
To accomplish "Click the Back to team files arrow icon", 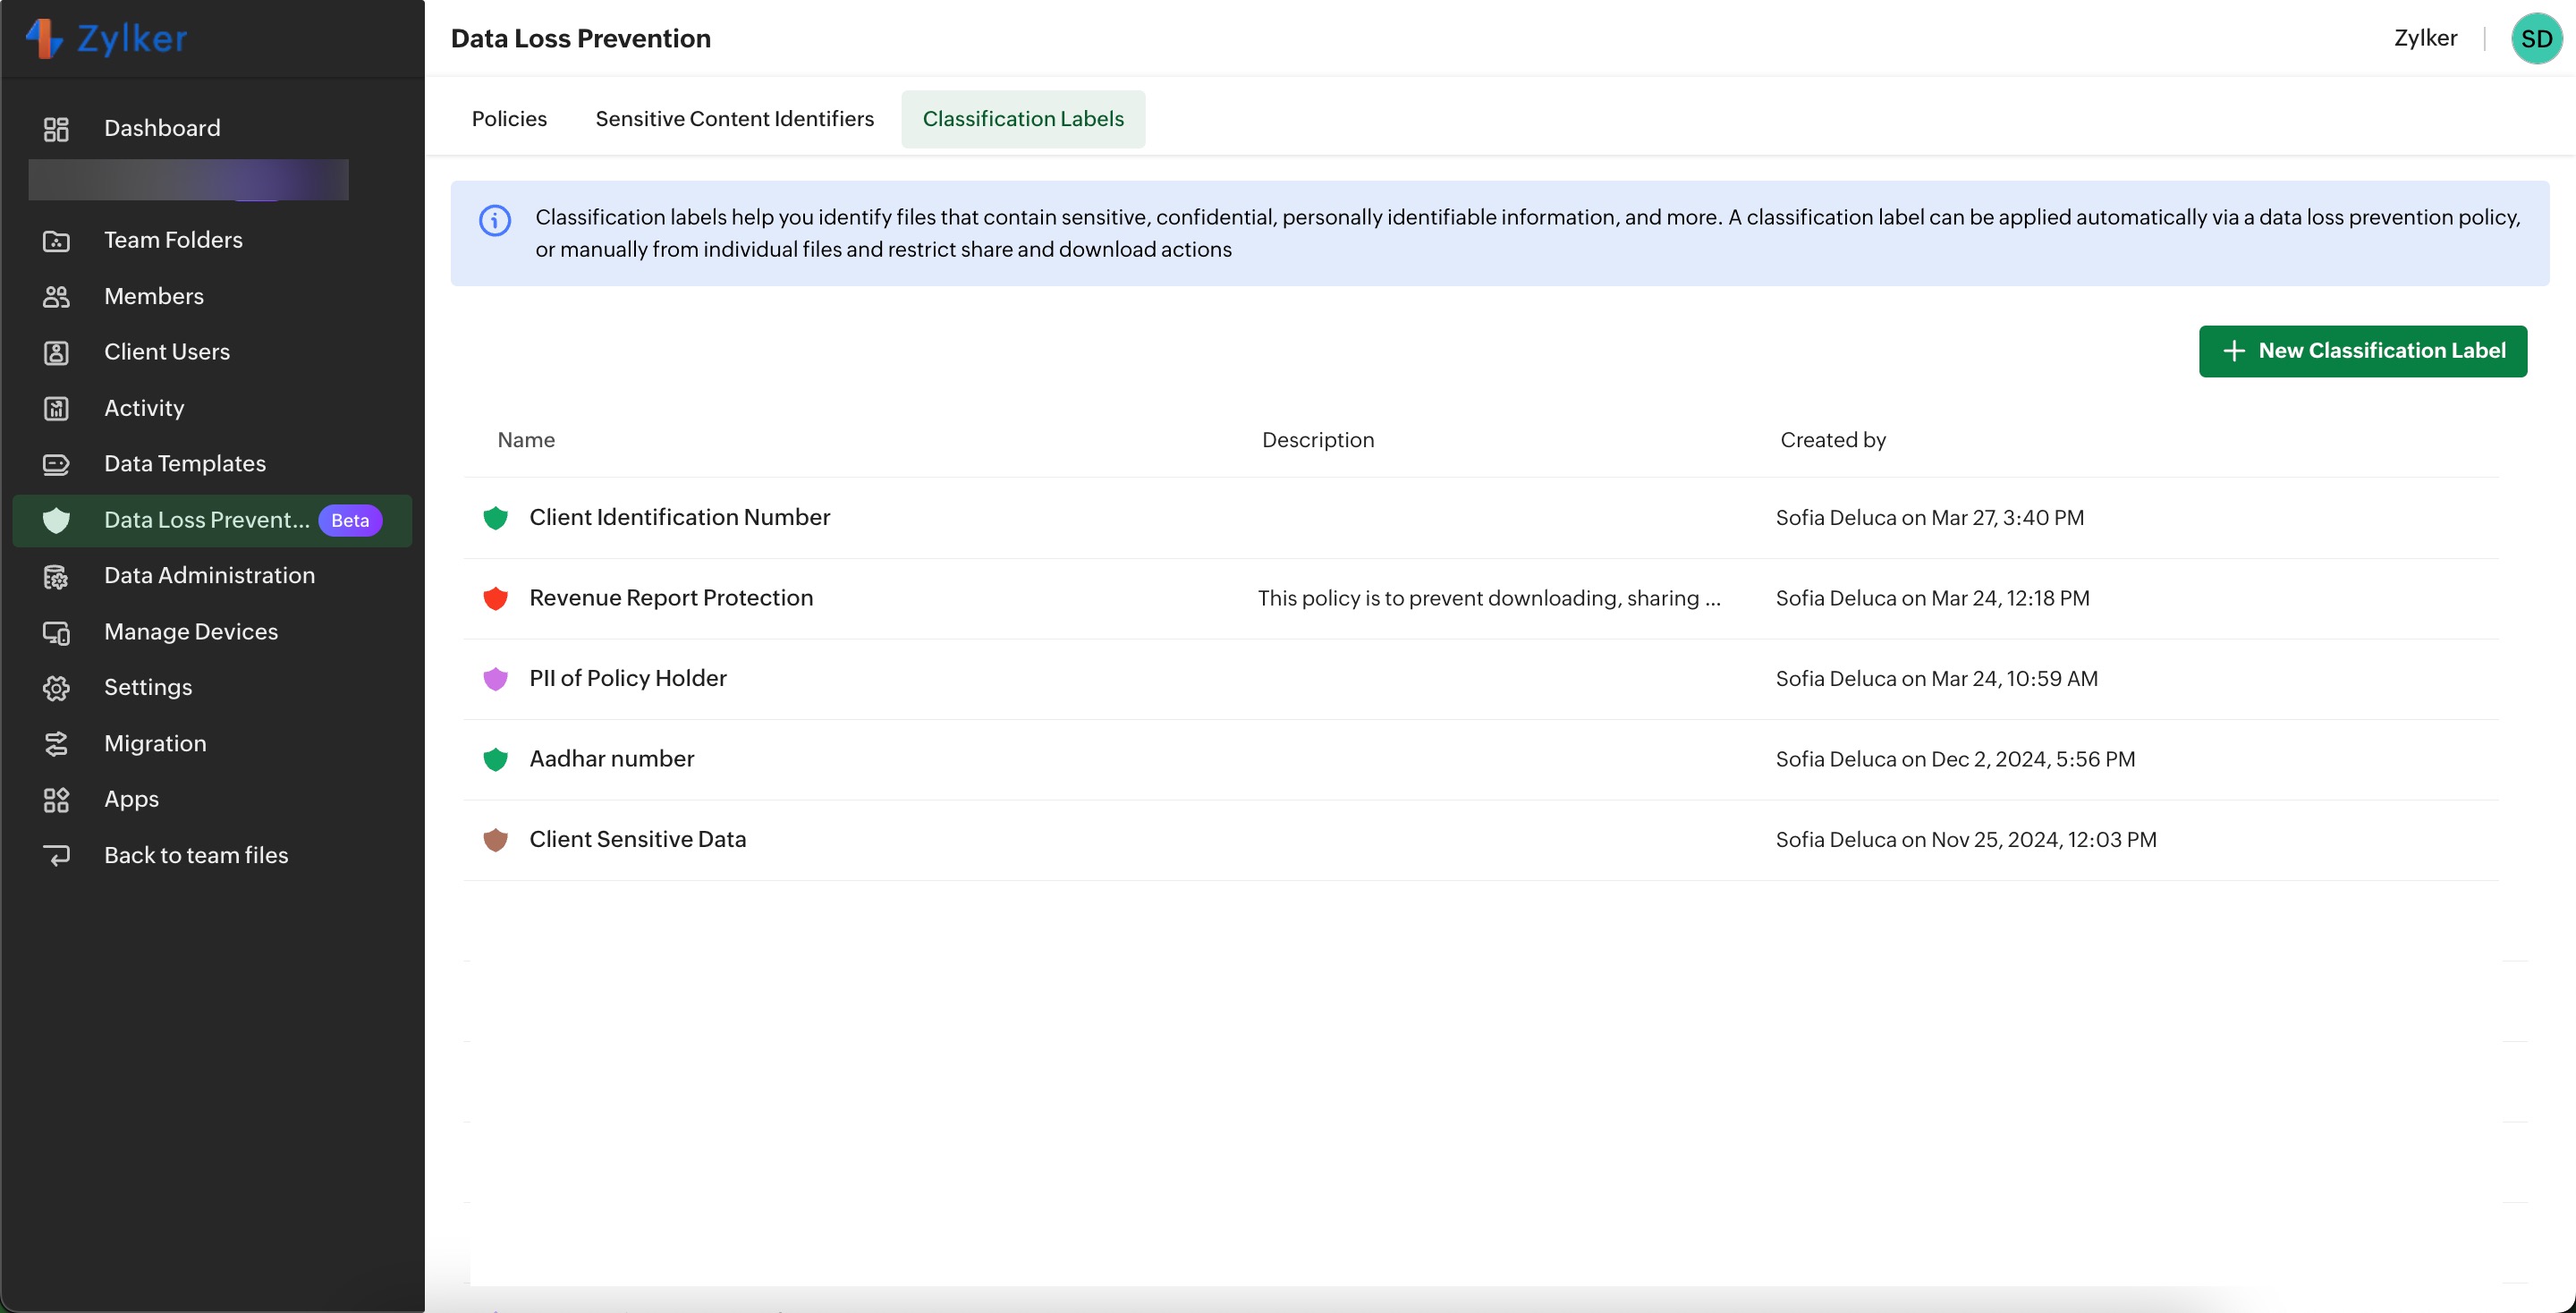I will point(56,856).
